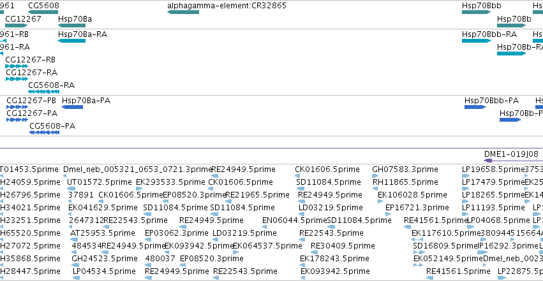
Task: Click the Hsp70Bbb-RA transcript label
Action: pos(489,34)
